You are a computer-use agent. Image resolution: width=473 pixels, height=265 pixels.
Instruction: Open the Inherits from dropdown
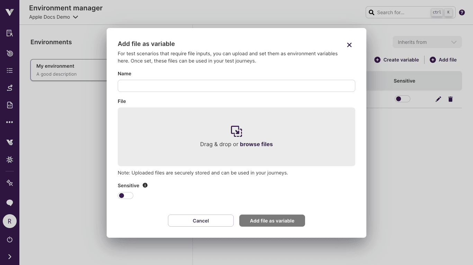pyautogui.click(x=427, y=42)
